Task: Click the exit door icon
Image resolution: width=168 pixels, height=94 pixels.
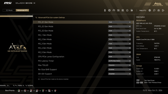Action: [163, 10]
